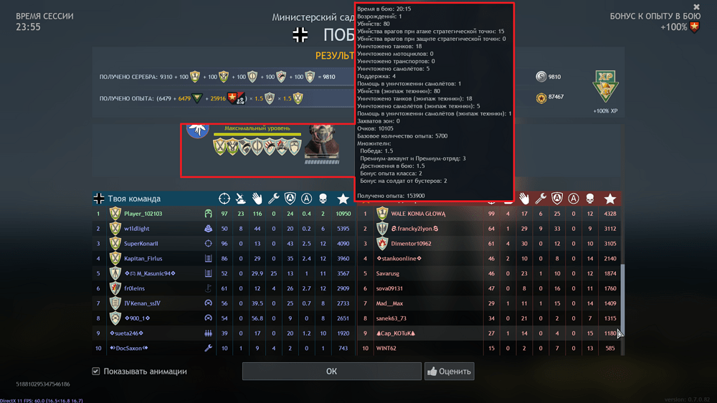Select Player_102103 row in your team list
717x403 pixels.
click(224, 214)
